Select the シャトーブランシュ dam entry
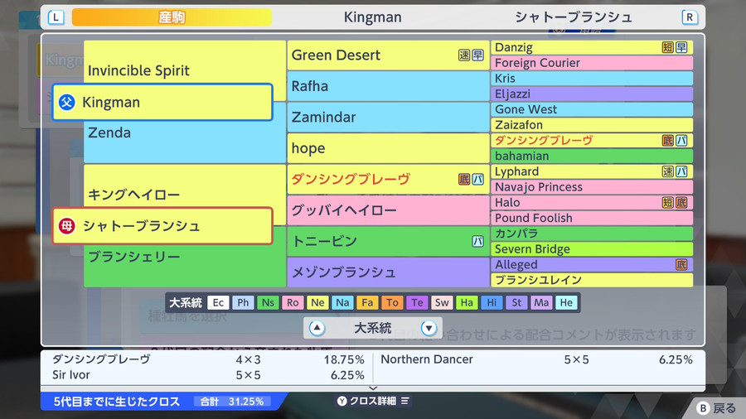Image resolution: width=746 pixels, height=419 pixels. point(162,226)
